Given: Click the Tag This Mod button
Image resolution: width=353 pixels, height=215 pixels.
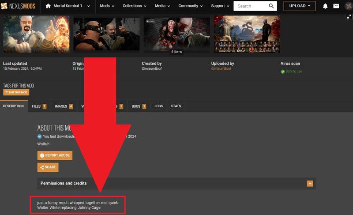Looking at the screenshot, I should point(16,92).
